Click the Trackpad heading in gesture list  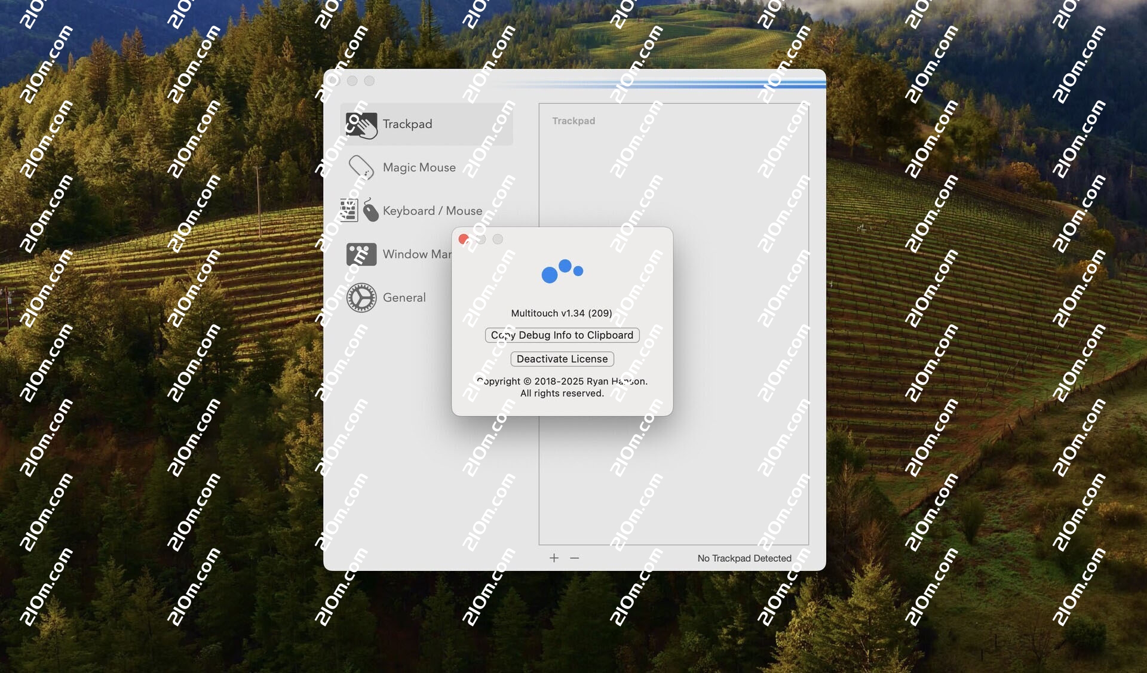click(x=573, y=121)
